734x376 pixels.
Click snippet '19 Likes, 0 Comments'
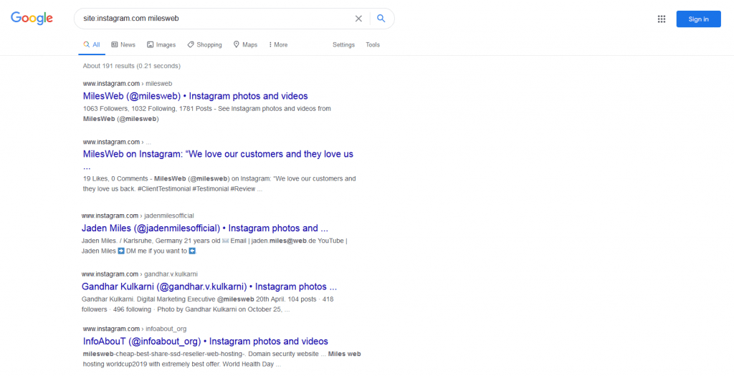point(219,184)
